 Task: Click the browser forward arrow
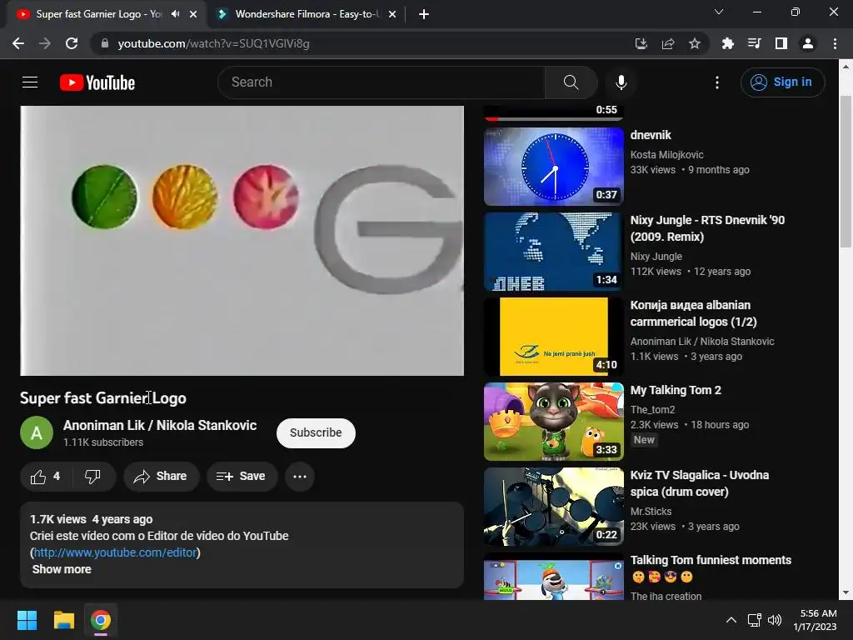(x=45, y=43)
